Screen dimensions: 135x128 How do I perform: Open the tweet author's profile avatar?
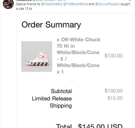pyautogui.click(x=8, y=4)
